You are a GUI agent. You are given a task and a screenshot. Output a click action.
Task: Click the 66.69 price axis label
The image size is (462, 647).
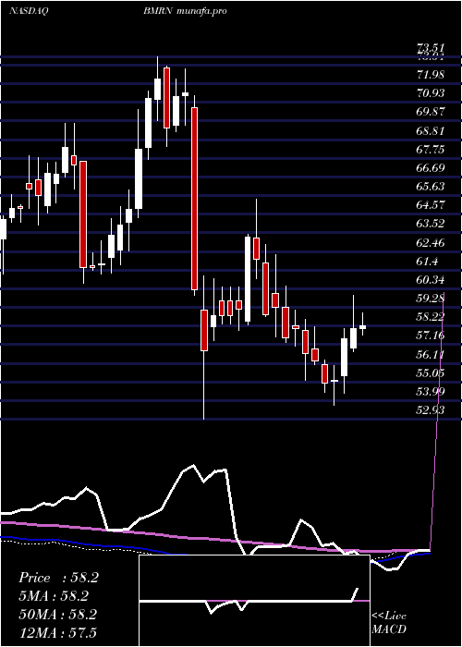point(432,168)
